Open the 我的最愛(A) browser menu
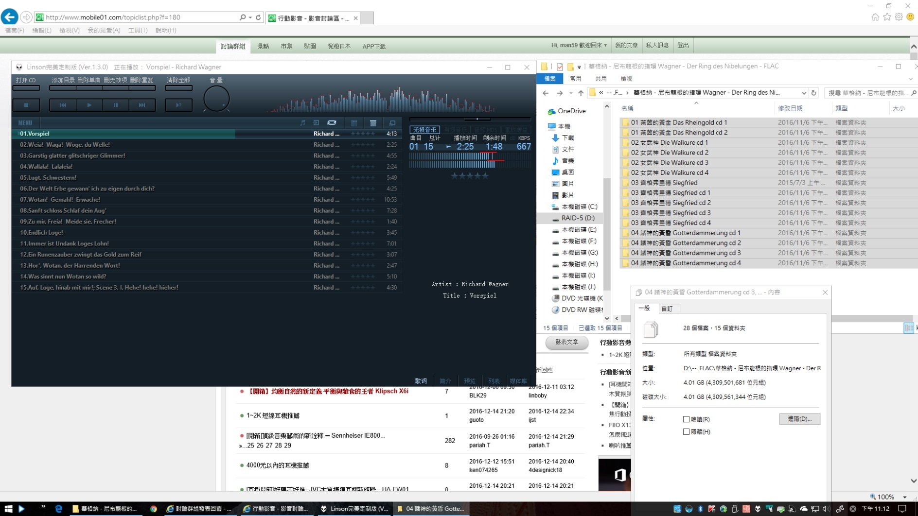This screenshot has height=516, width=918. [x=104, y=30]
